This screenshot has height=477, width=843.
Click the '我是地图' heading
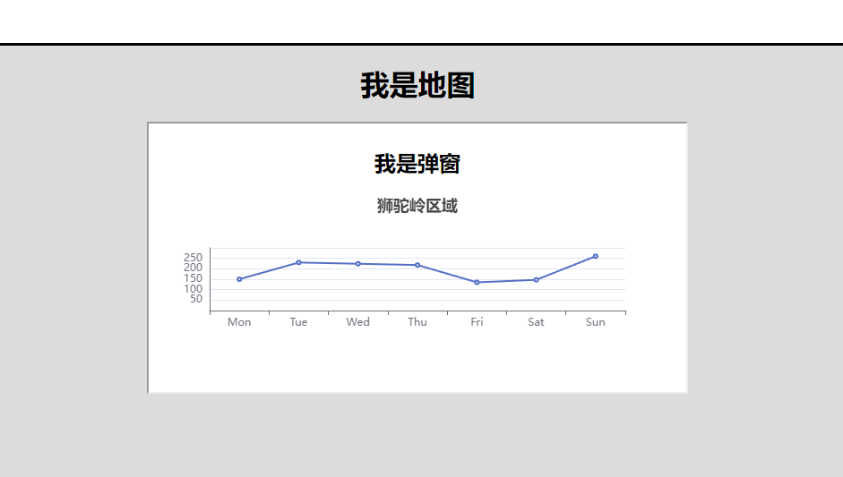[417, 85]
